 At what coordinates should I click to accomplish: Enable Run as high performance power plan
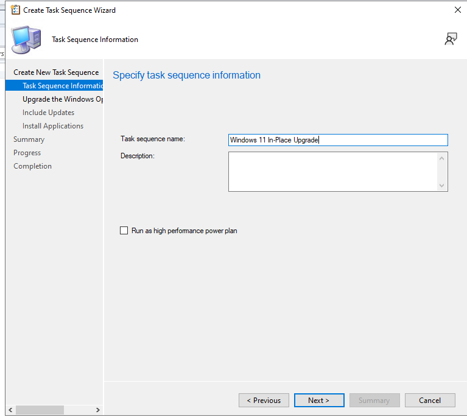pos(124,231)
